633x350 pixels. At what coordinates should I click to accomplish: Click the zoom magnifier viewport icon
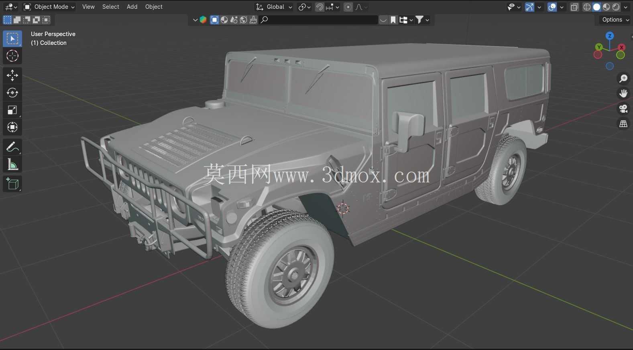click(623, 78)
